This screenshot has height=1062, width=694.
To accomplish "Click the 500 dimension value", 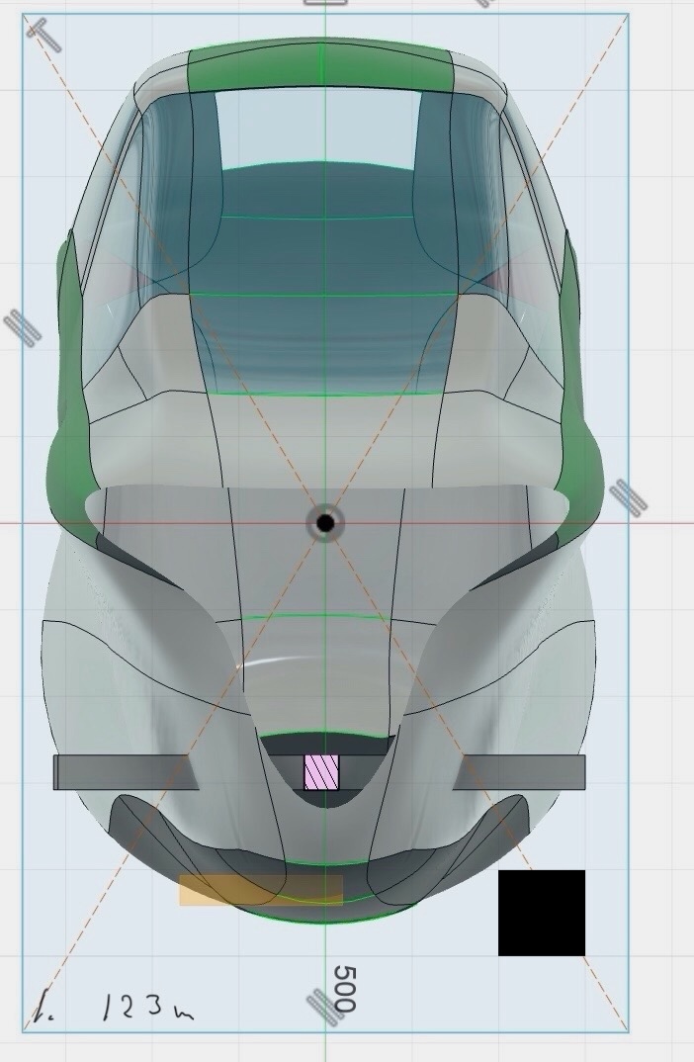I will (x=344, y=989).
